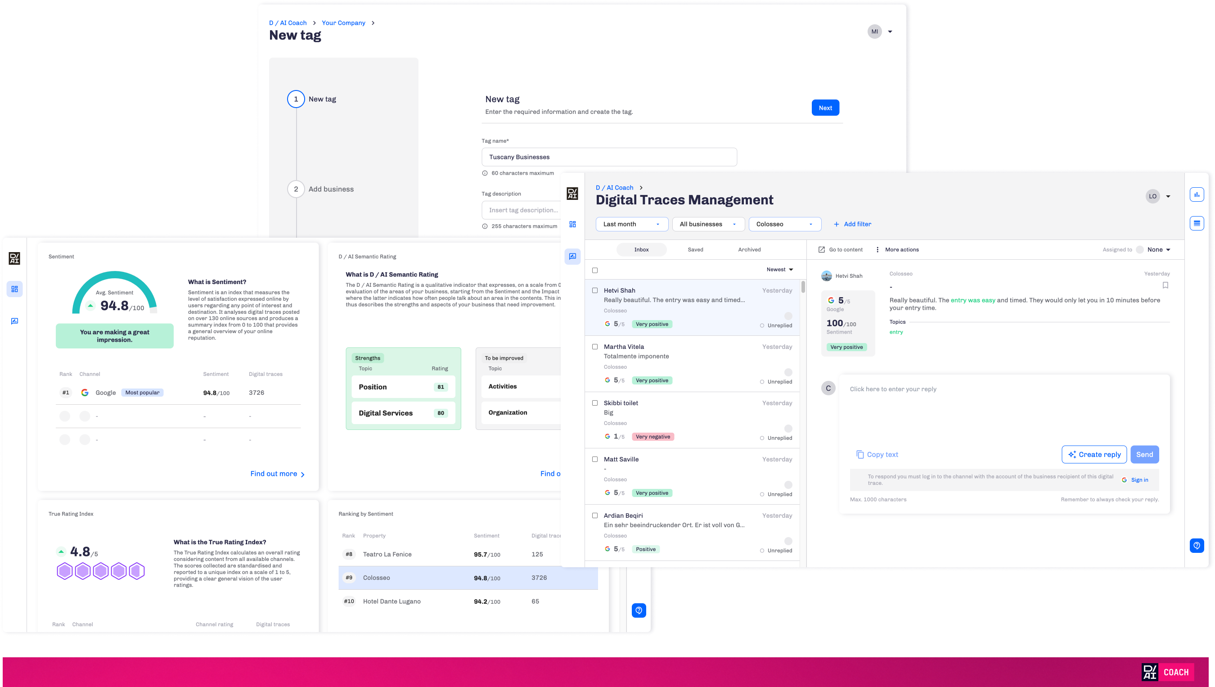
Task: Click the Create reply button
Action: (x=1094, y=454)
